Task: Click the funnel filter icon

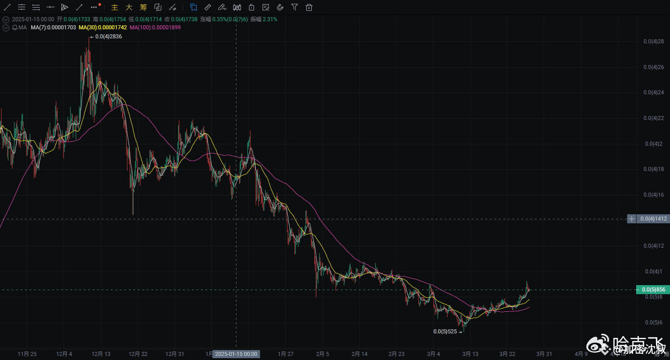Action: pyautogui.click(x=295, y=7)
